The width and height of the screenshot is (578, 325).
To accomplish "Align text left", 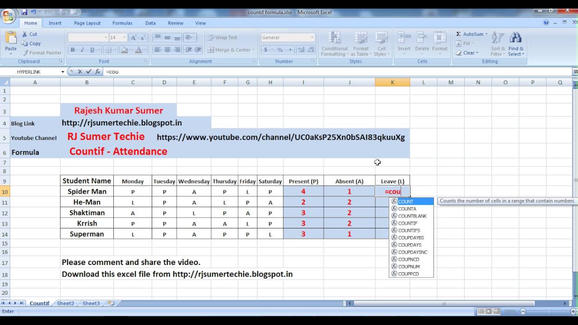I will click(157, 50).
